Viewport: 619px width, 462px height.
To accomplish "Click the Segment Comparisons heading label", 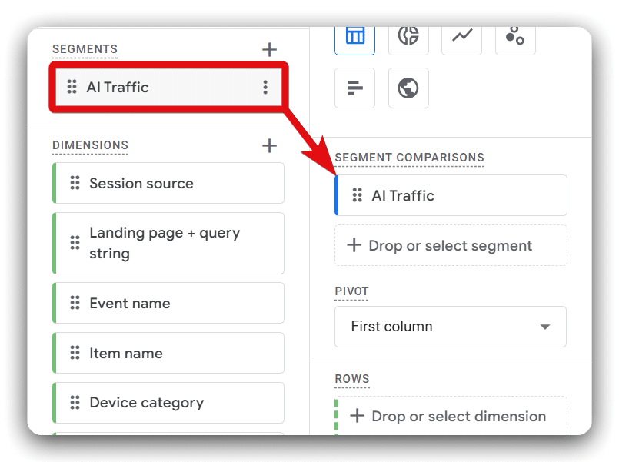I will (409, 158).
